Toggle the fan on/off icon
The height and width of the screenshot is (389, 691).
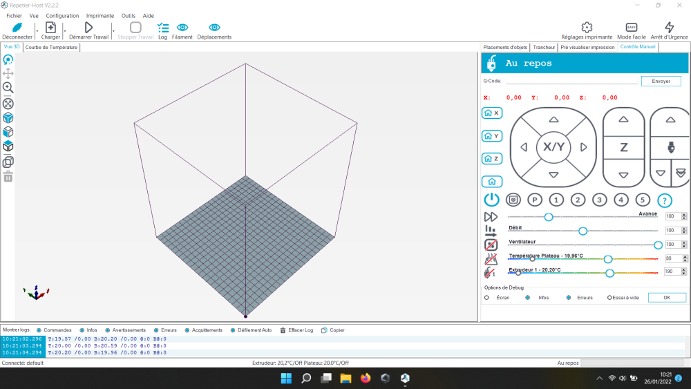coord(491,245)
